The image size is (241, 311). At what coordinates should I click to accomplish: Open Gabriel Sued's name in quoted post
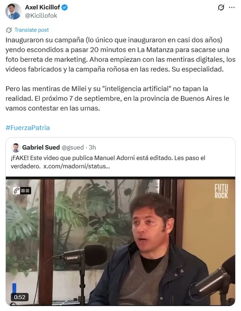coord(41,147)
